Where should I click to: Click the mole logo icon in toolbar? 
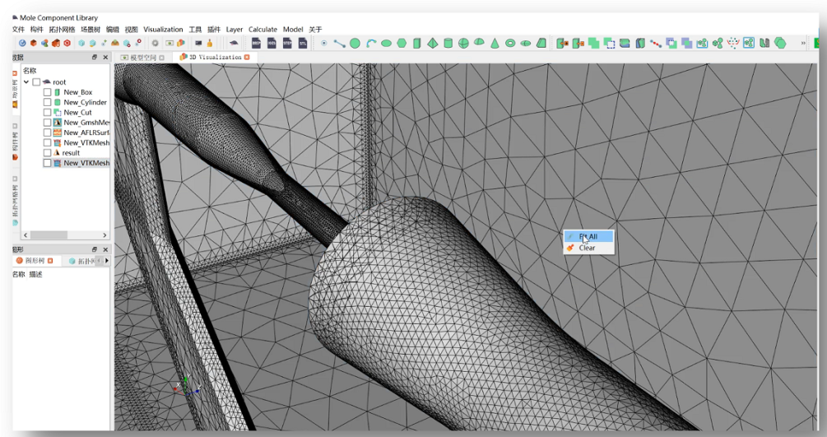coord(235,44)
